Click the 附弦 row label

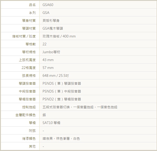[32, 131]
